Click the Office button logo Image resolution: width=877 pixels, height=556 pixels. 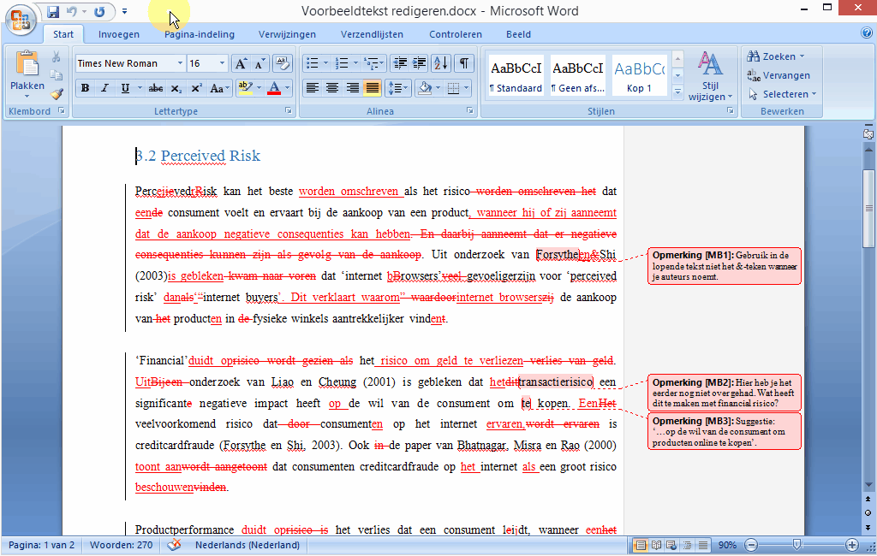click(21, 16)
